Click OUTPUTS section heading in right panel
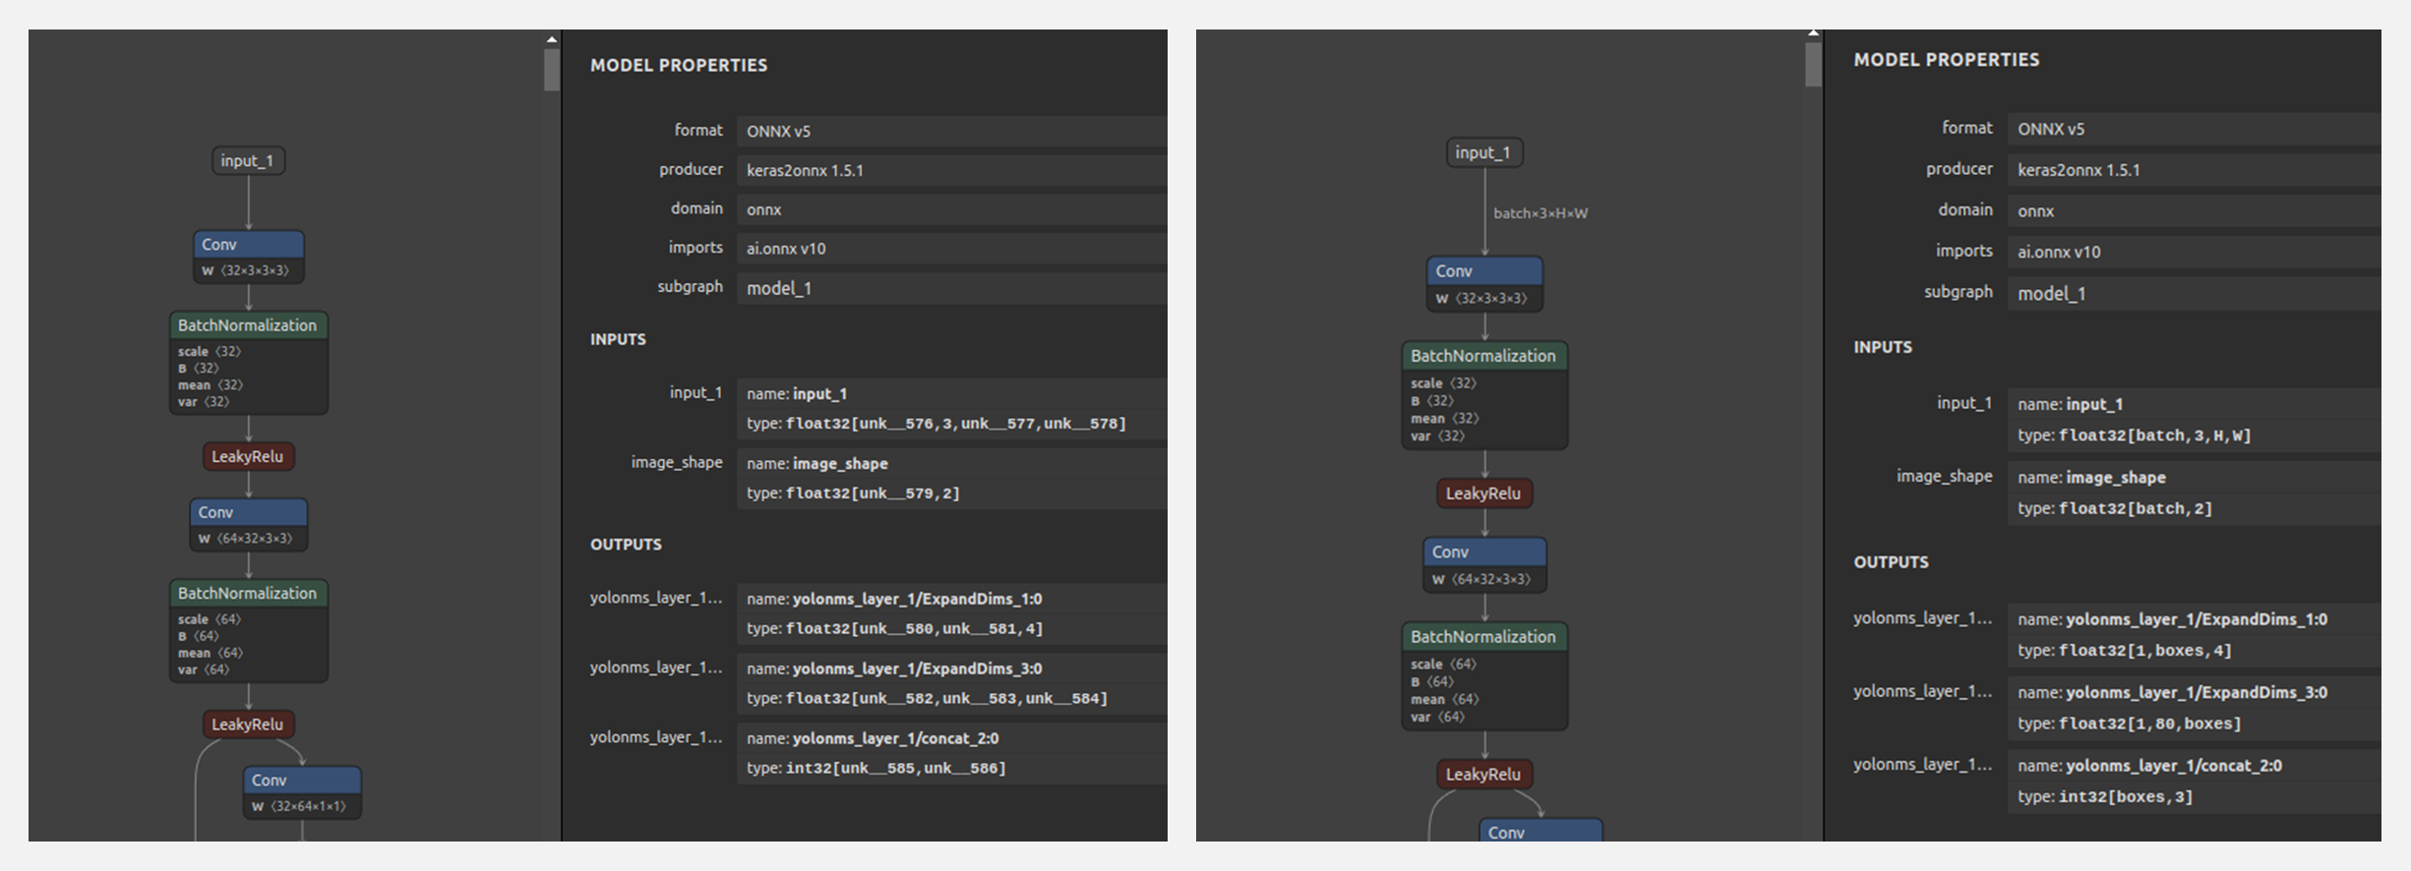 1891,562
